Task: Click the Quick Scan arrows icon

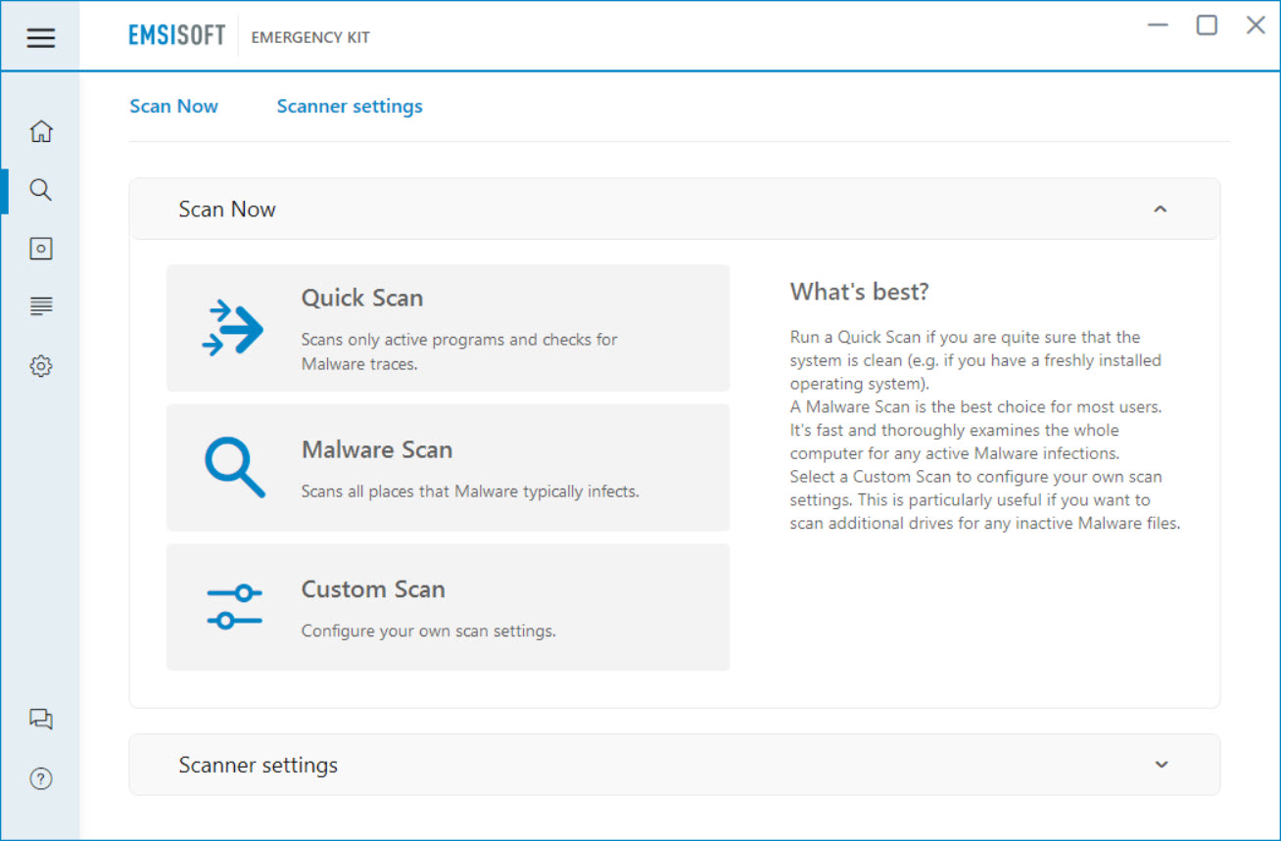Action: click(233, 328)
